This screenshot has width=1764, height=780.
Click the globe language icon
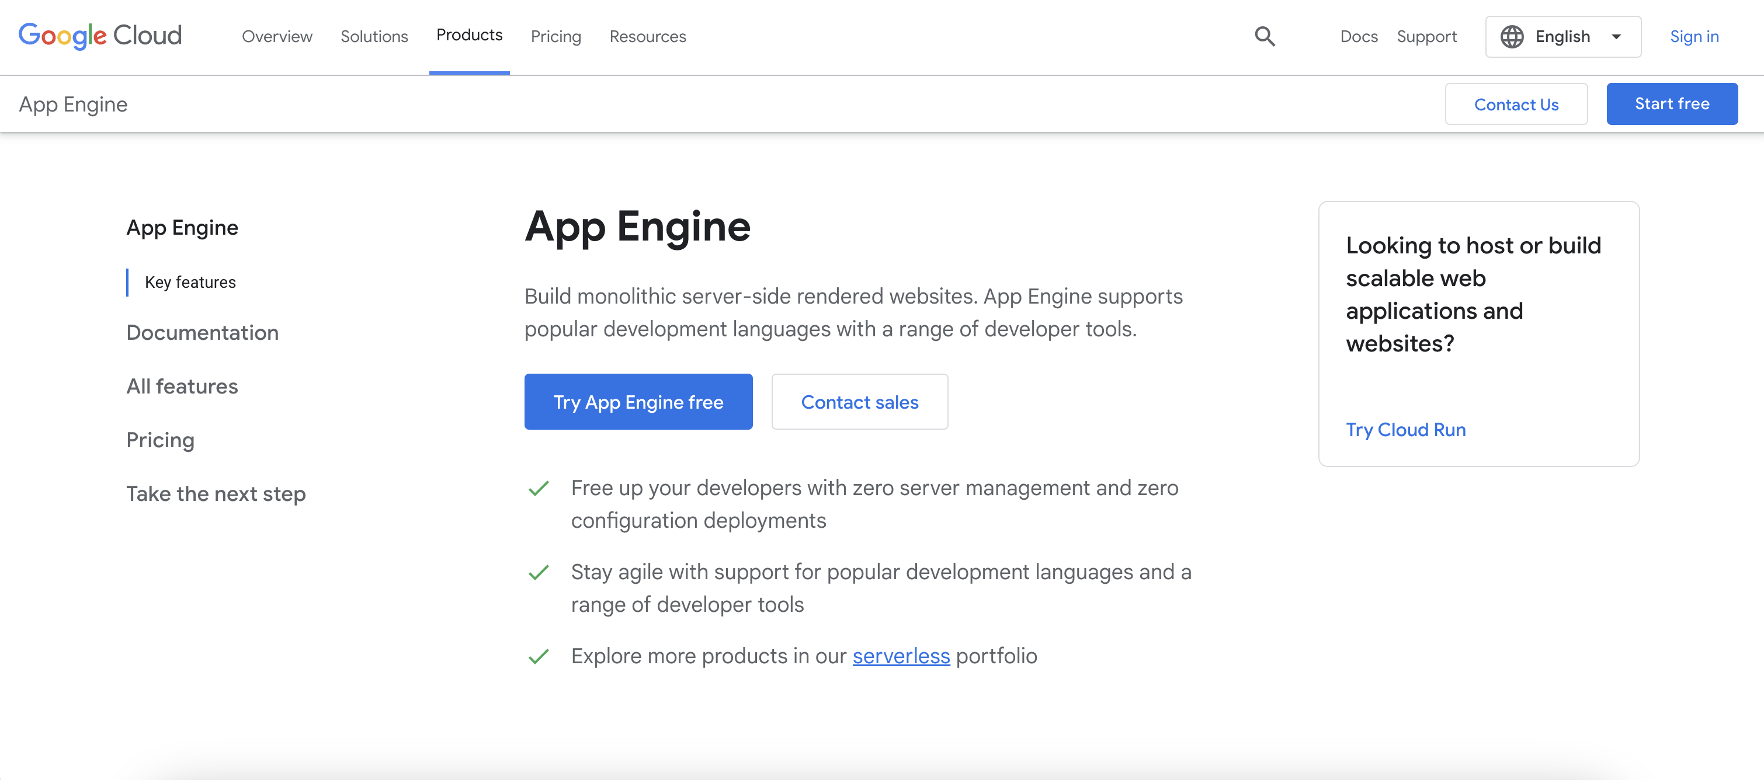pos(1512,36)
